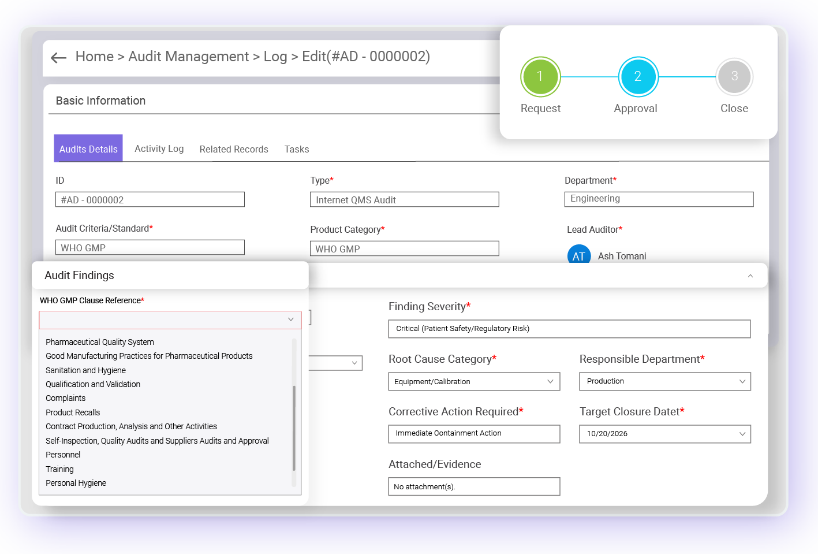818x554 pixels.
Task: Switch to the Audits Details tab
Action: (x=88, y=148)
